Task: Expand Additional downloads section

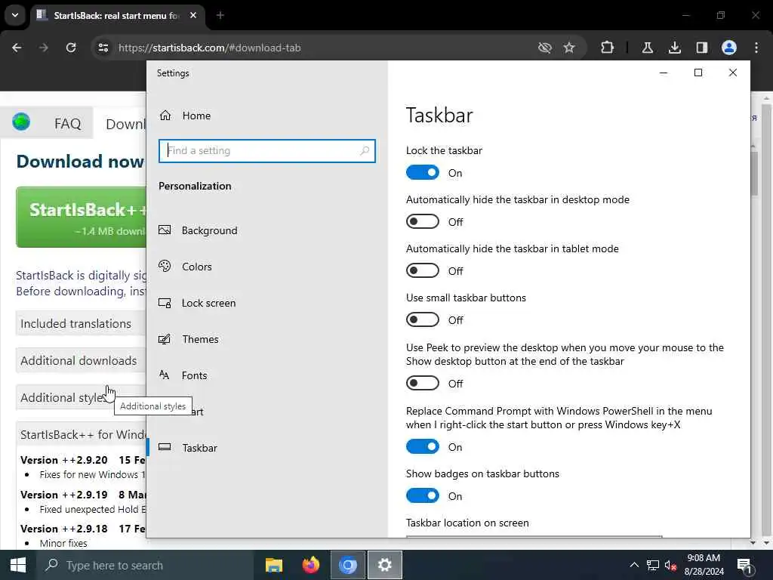Action: [x=82, y=360]
